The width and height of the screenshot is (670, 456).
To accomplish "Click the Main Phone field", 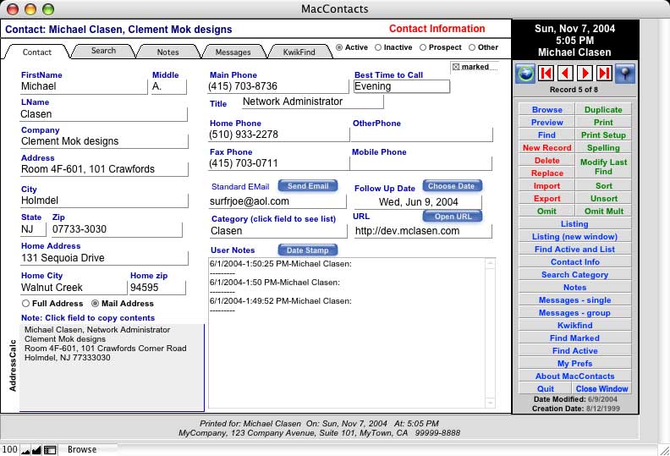I will (x=278, y=87).
